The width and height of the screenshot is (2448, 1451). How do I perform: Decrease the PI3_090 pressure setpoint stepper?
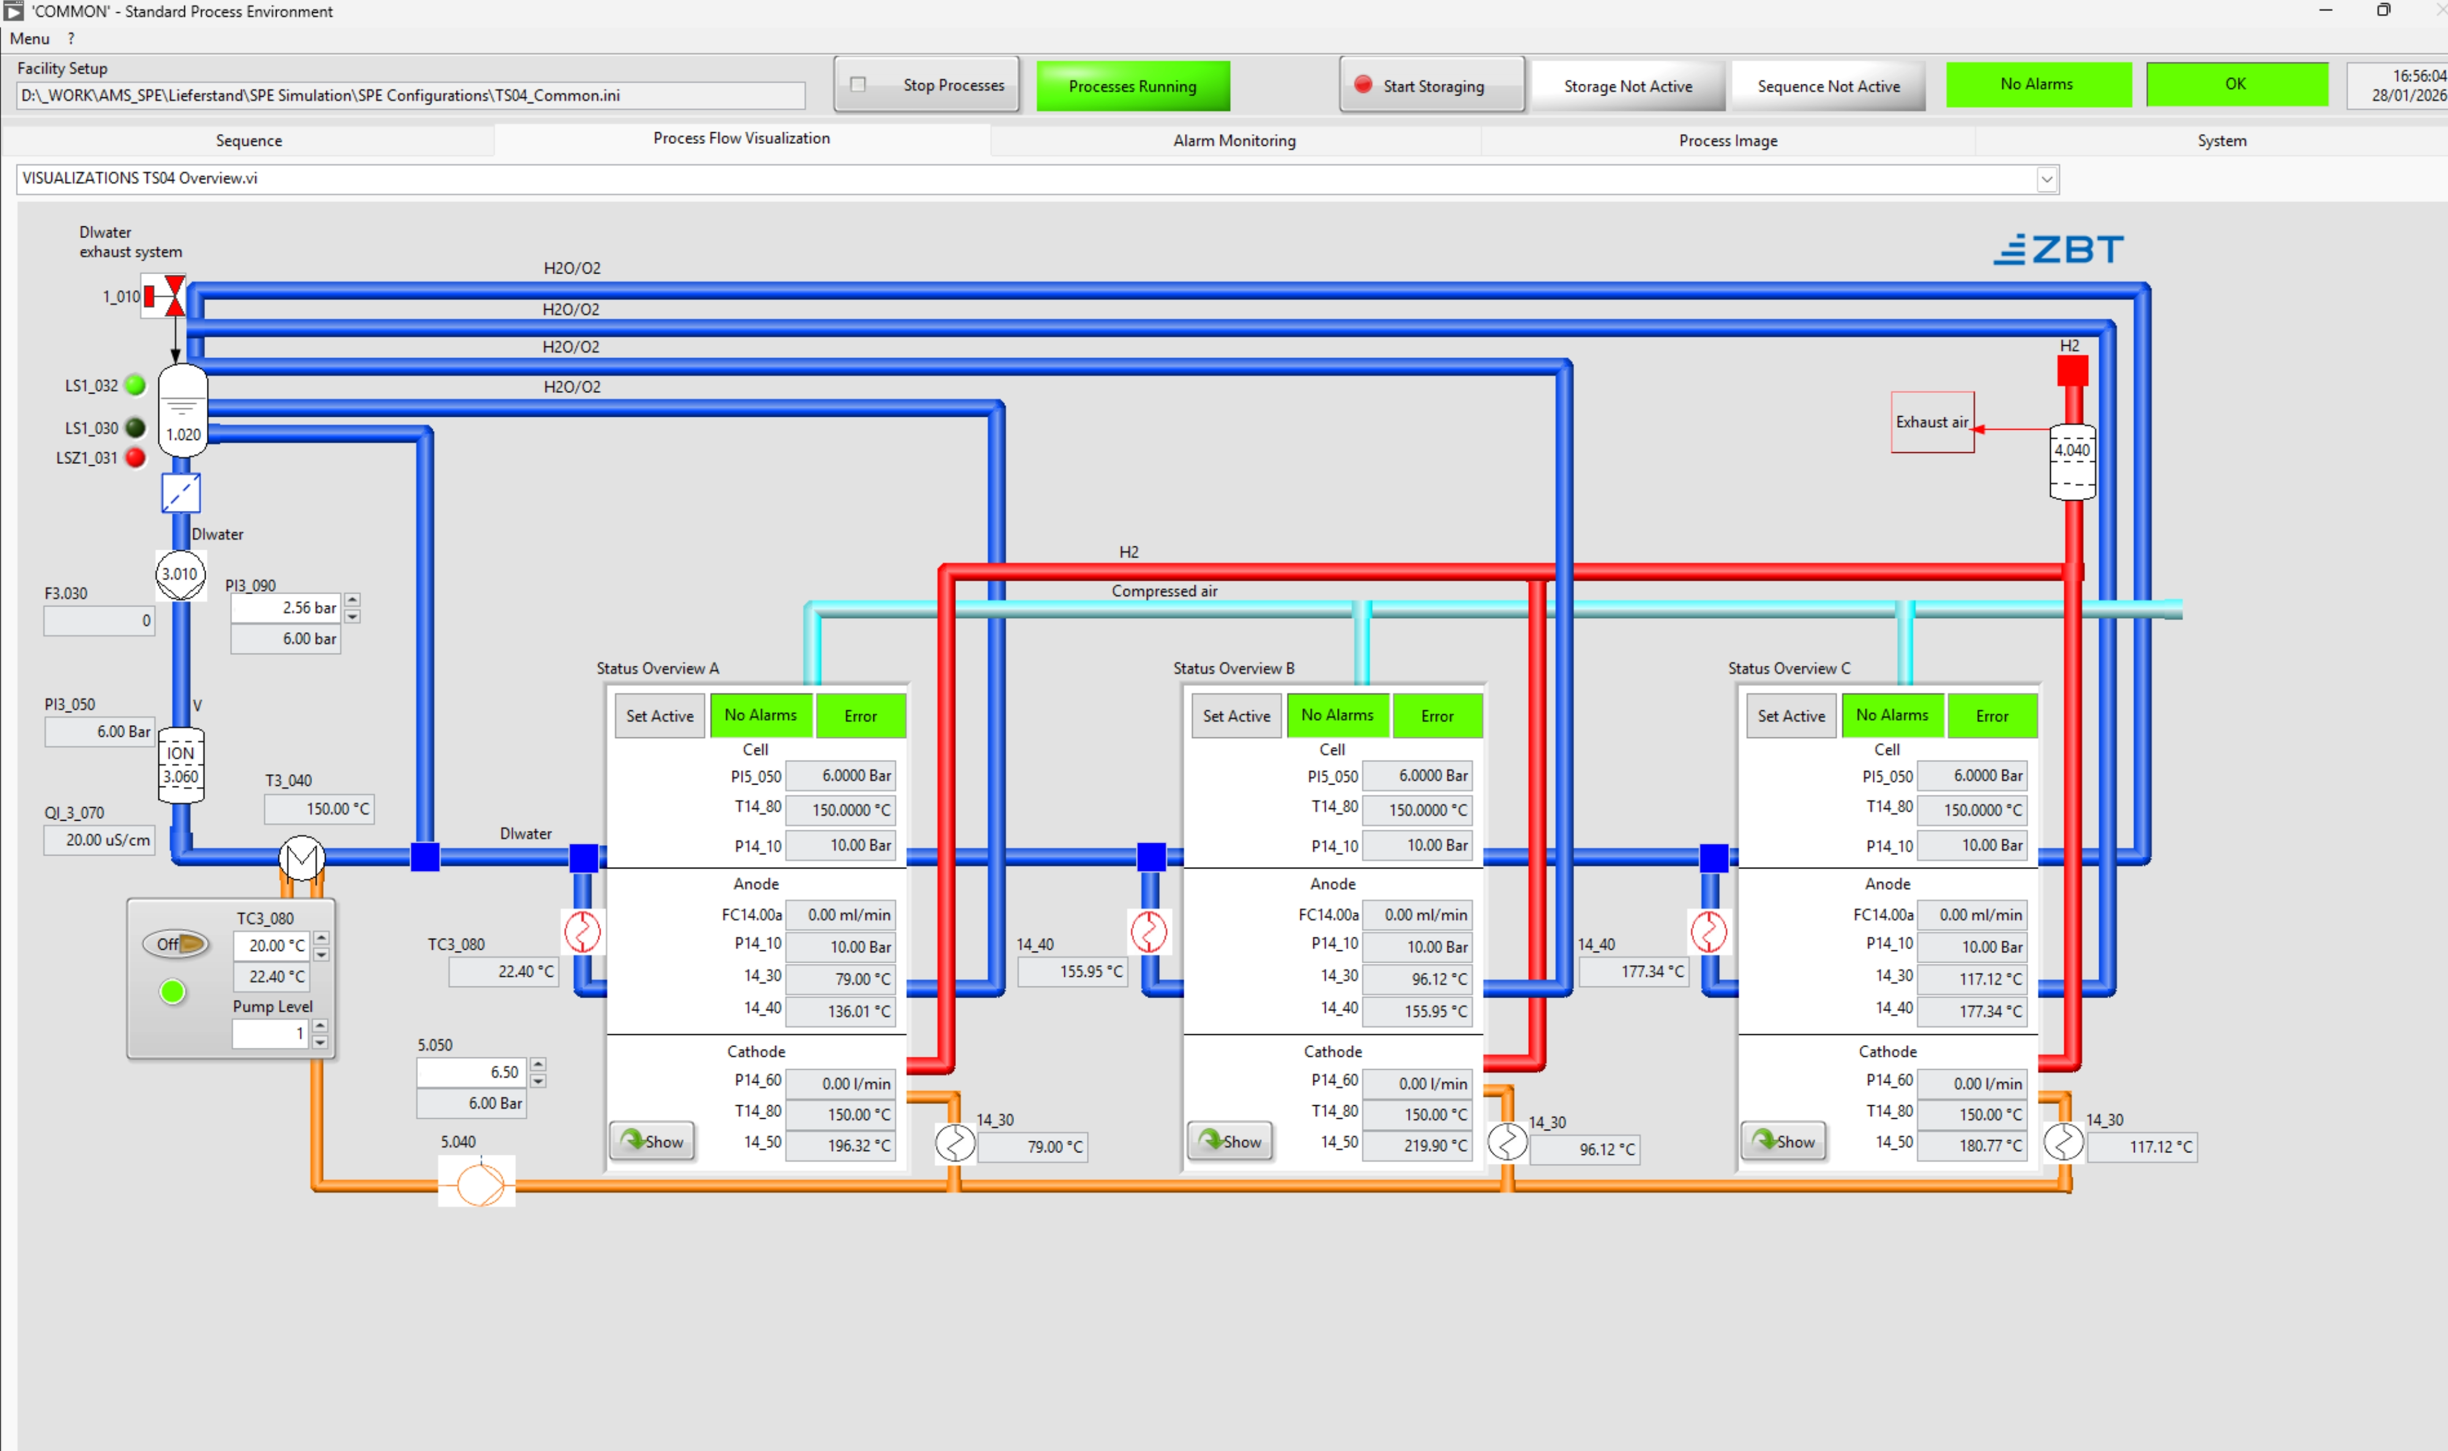(352, 617)
